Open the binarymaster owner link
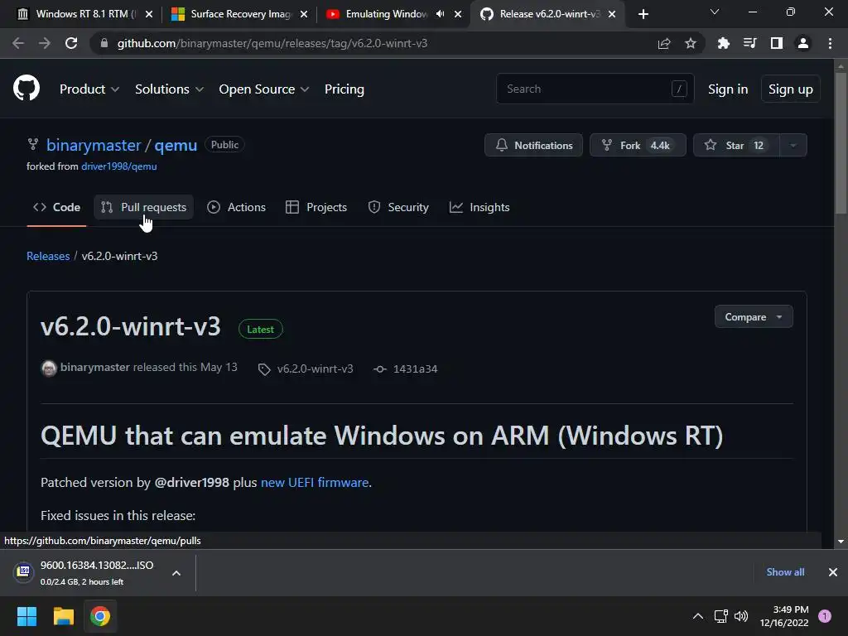 pyautogui.click(x=94, y=145)
